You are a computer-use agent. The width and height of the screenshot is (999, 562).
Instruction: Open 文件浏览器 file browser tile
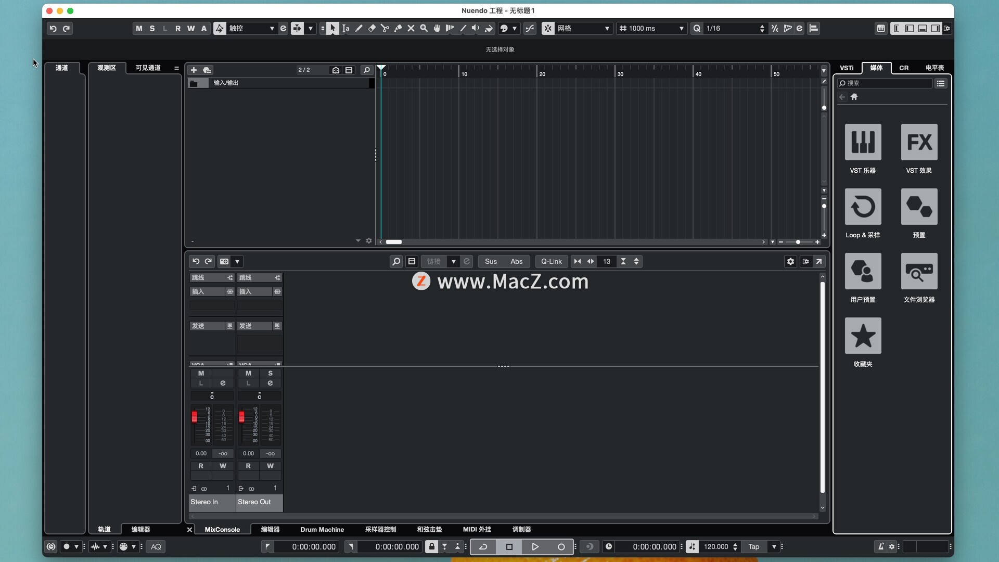(x=919, y=271)
